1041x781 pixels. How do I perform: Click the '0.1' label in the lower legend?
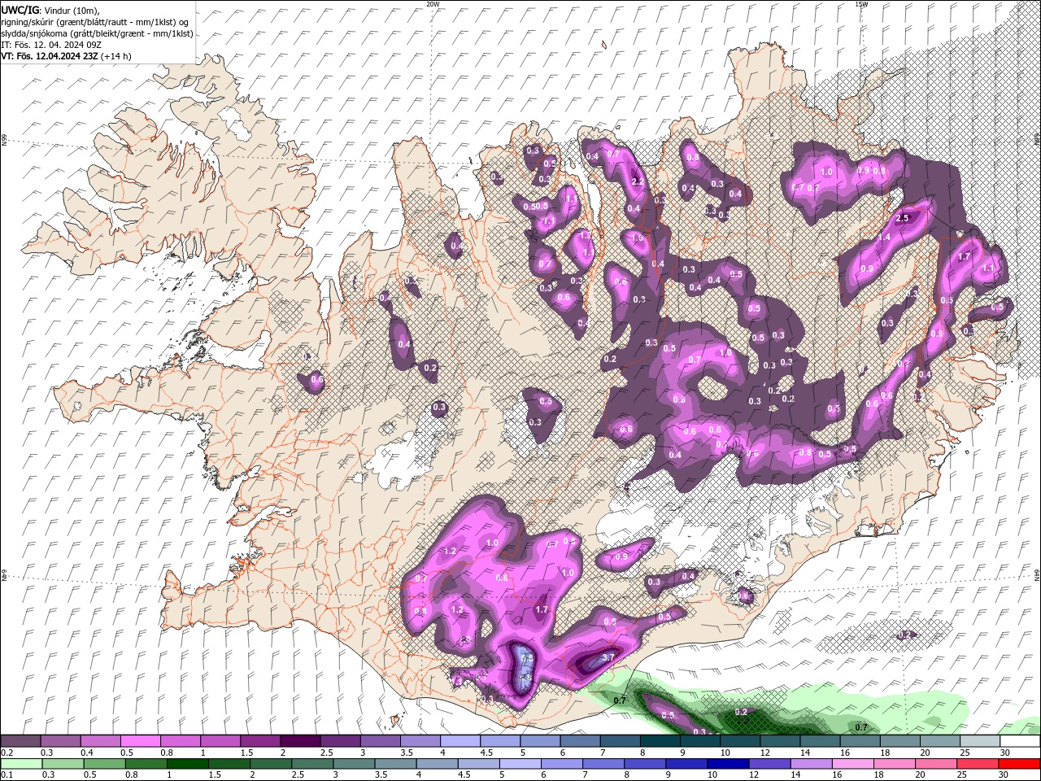7,775
